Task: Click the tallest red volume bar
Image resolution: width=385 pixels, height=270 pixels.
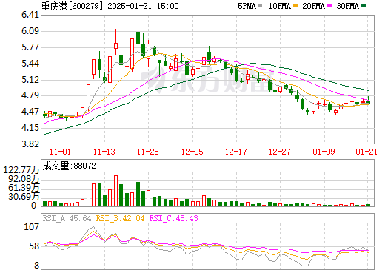Action: pyautogui.click(x=115, y=191)
